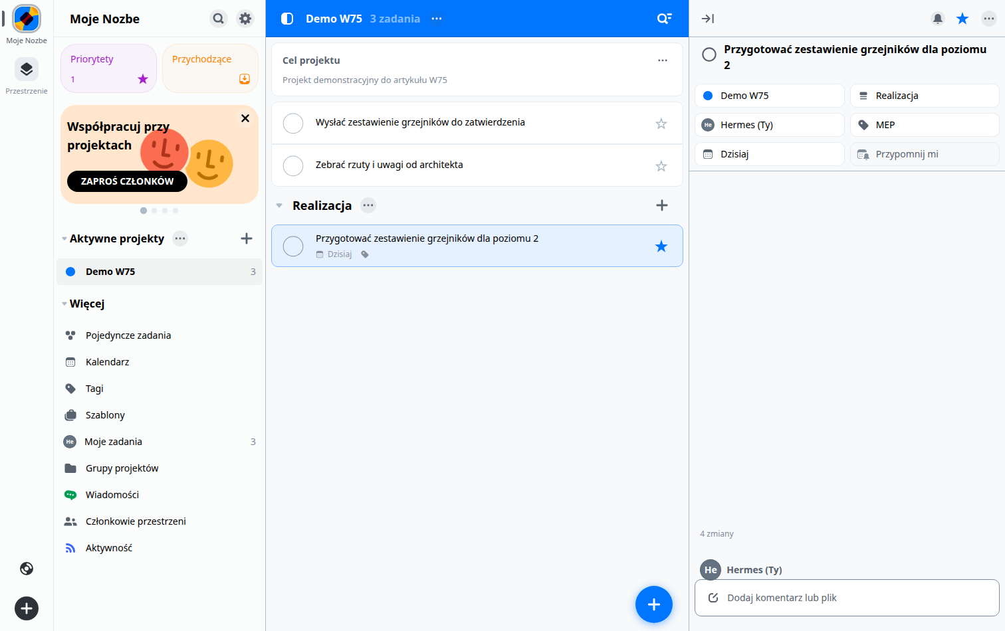This screenshot has width=1005, height=631.
Task: Dismiss the 'Współpracuj przy projektach' banner
Action: click(245, 118)
